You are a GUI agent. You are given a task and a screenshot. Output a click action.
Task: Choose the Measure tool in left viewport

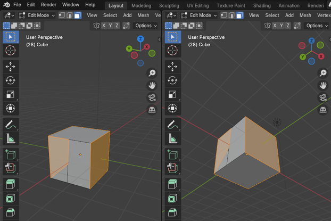(11, 140)
